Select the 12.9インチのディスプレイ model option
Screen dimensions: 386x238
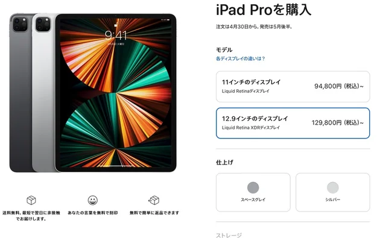coord(293,123)
